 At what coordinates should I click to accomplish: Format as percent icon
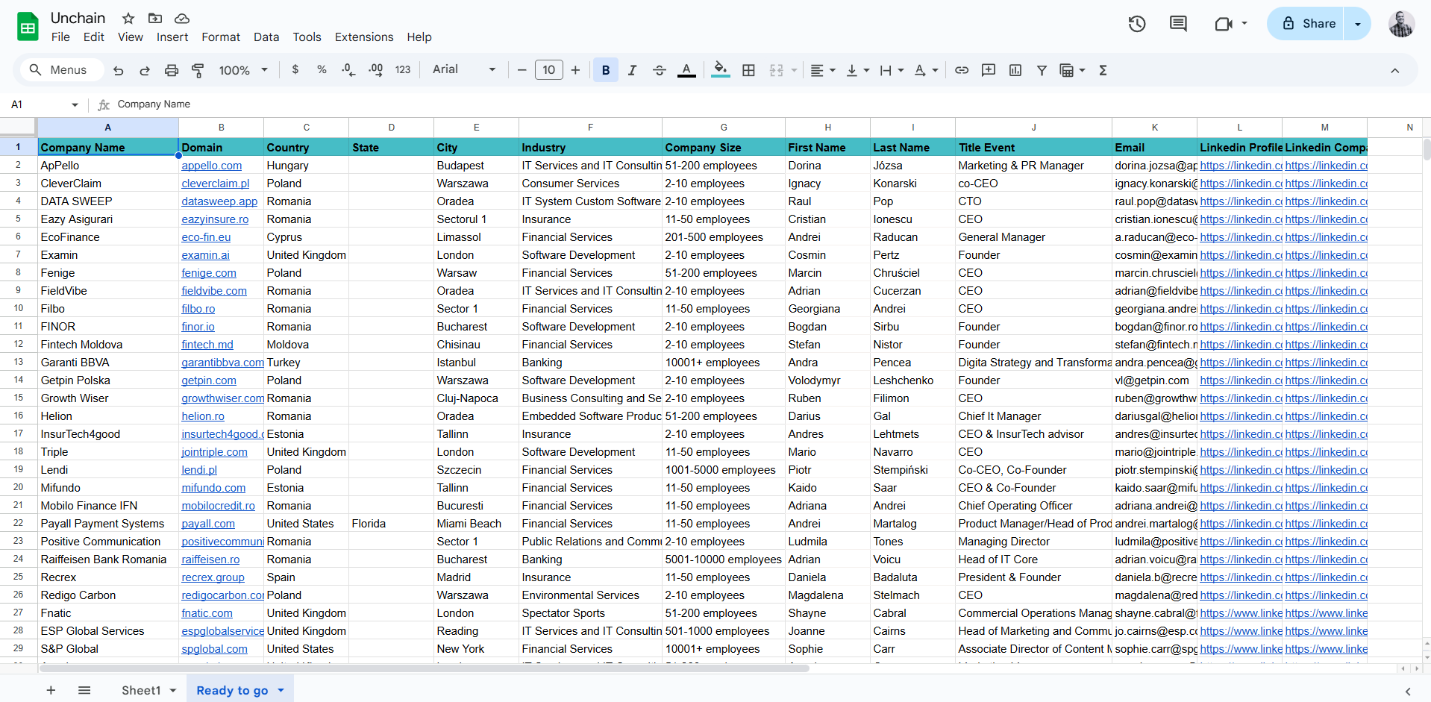[x=322, y=69]
